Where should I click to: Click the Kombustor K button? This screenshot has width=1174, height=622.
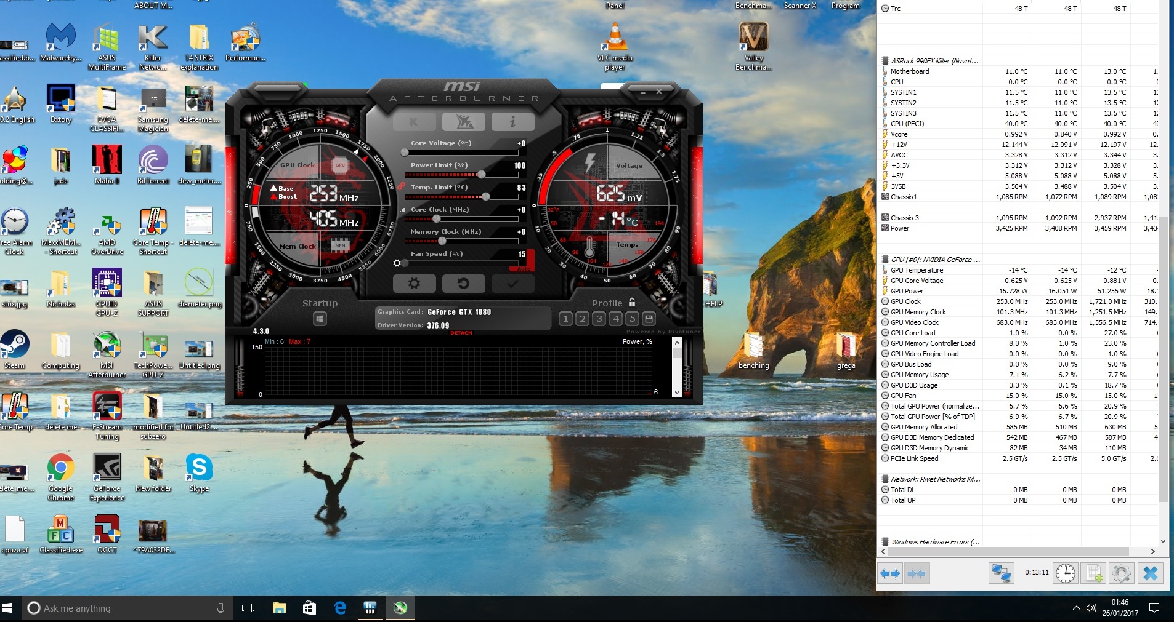[x=415, y=122]
